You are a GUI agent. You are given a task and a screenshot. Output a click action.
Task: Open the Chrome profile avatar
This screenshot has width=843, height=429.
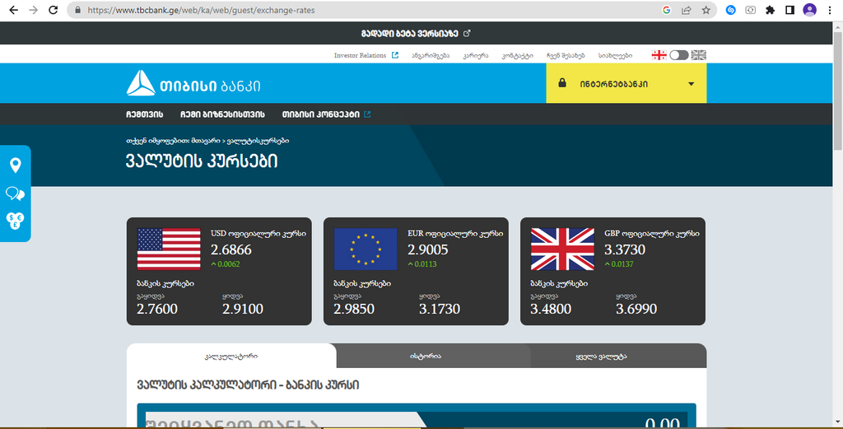coord(810,10)
